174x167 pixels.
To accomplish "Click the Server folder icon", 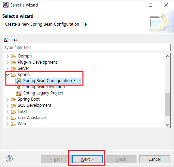I will [13, 68].
